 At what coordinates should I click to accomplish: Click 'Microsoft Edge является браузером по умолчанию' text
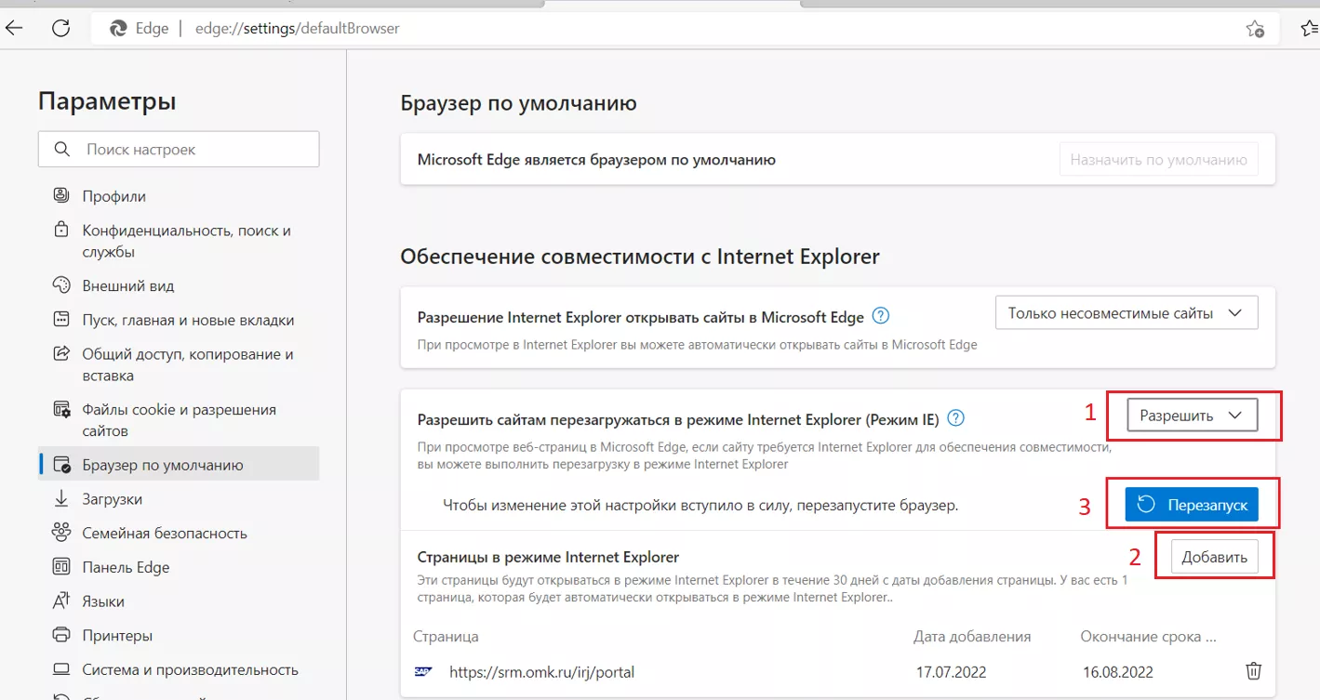point(596,160)
